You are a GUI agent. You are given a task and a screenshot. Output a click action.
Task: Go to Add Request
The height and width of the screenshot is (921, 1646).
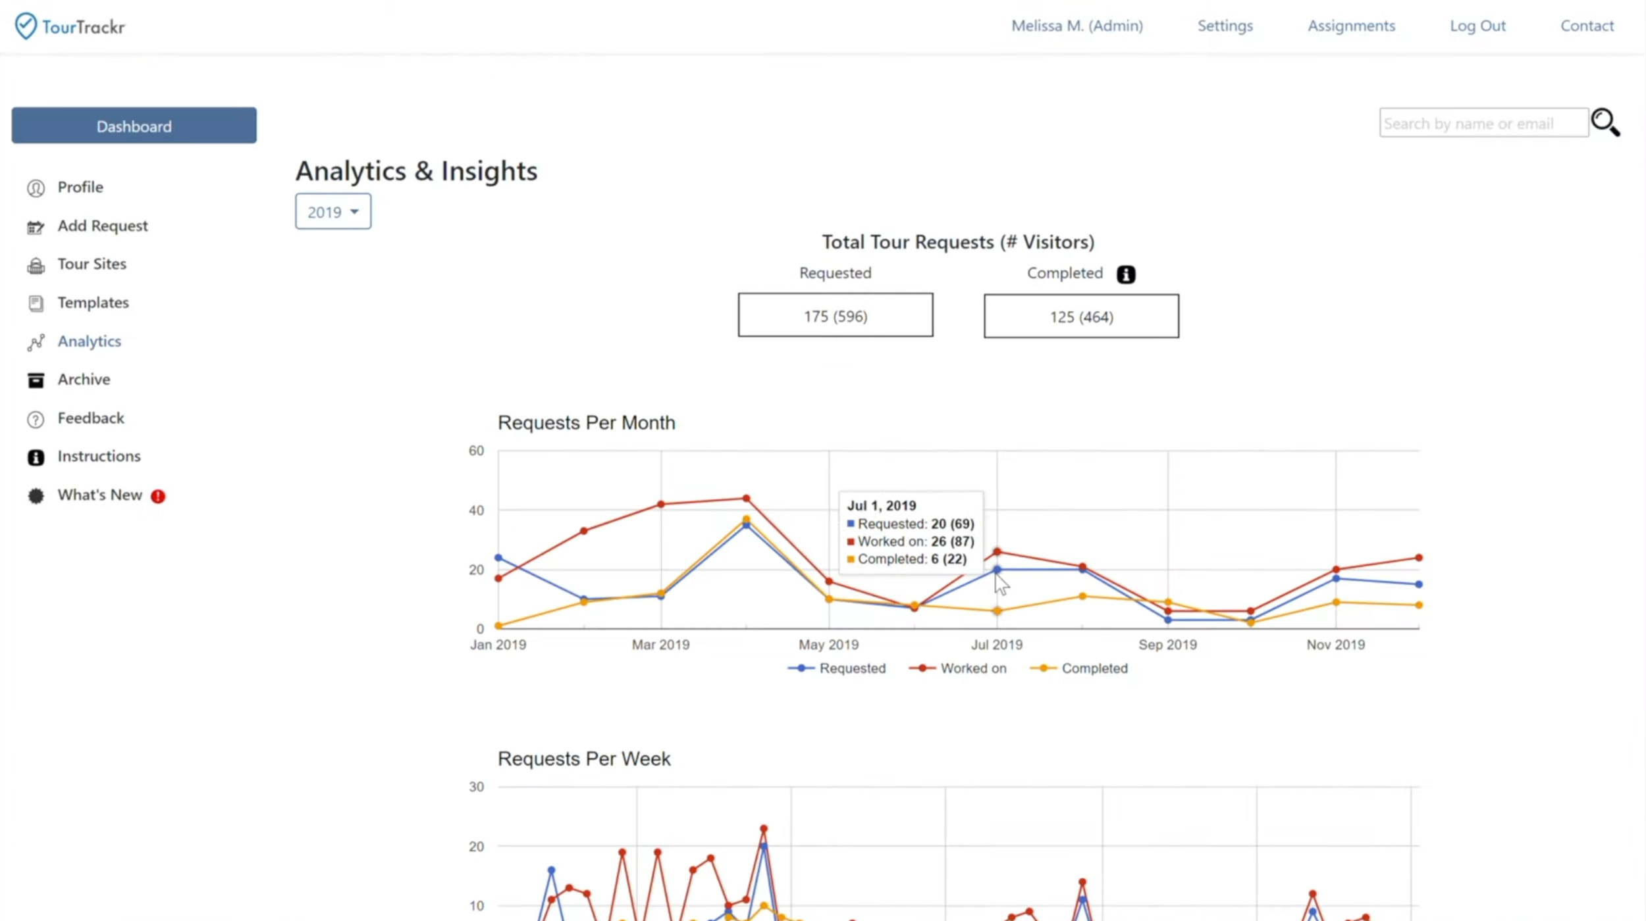point(103,226)
